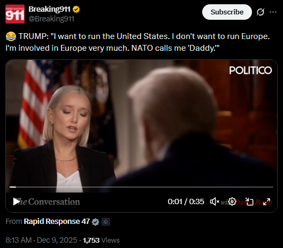This screenshot has height=248, width=283.
Task: Open the 8:13 AM Dec 9, 2025 timestamp
Action: point(41,240)
